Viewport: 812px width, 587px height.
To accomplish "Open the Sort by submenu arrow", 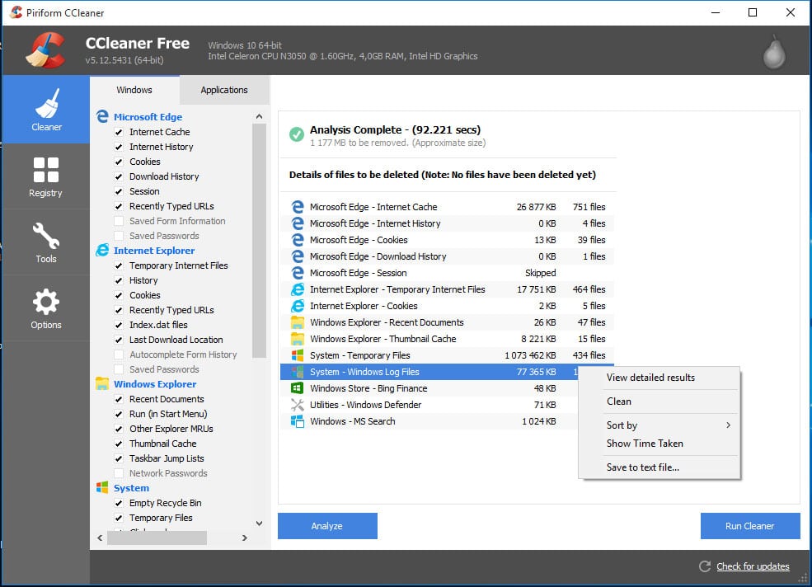I will 728,425.
